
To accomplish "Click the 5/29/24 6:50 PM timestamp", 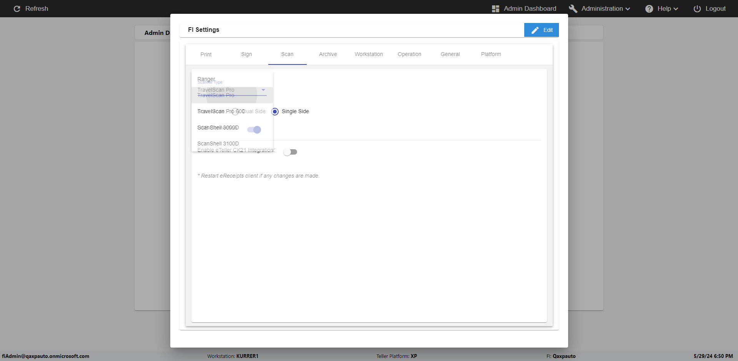I will pyautogui.click(x=713, y=356).
